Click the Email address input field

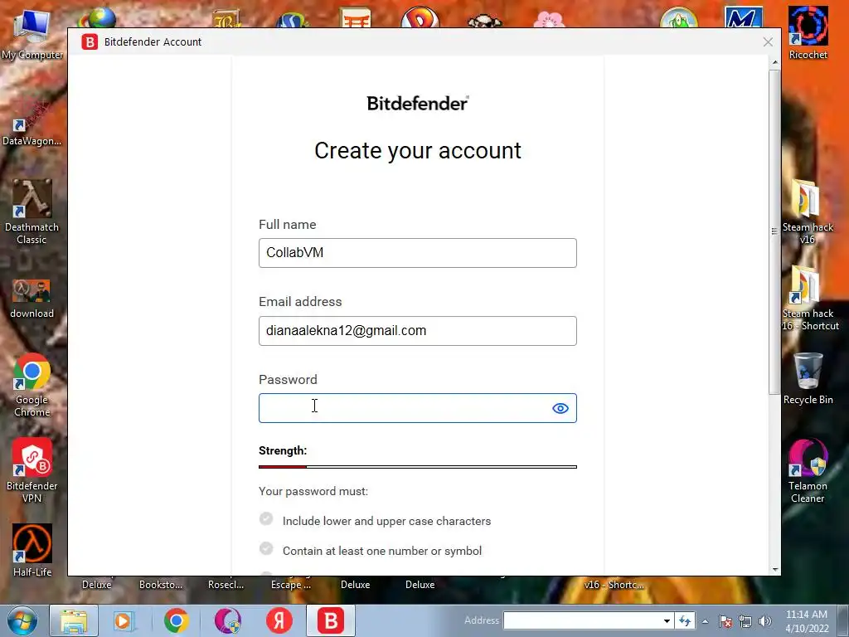pyautogui.click(x=418, y=331)
